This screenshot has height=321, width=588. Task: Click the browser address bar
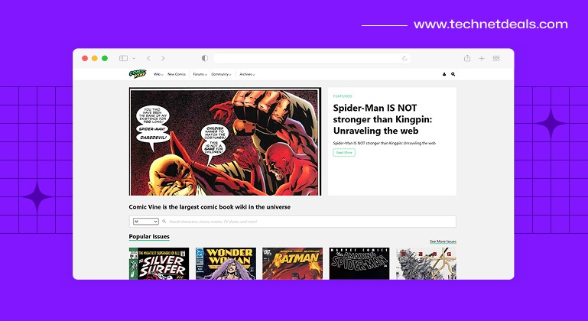[312, 58]
